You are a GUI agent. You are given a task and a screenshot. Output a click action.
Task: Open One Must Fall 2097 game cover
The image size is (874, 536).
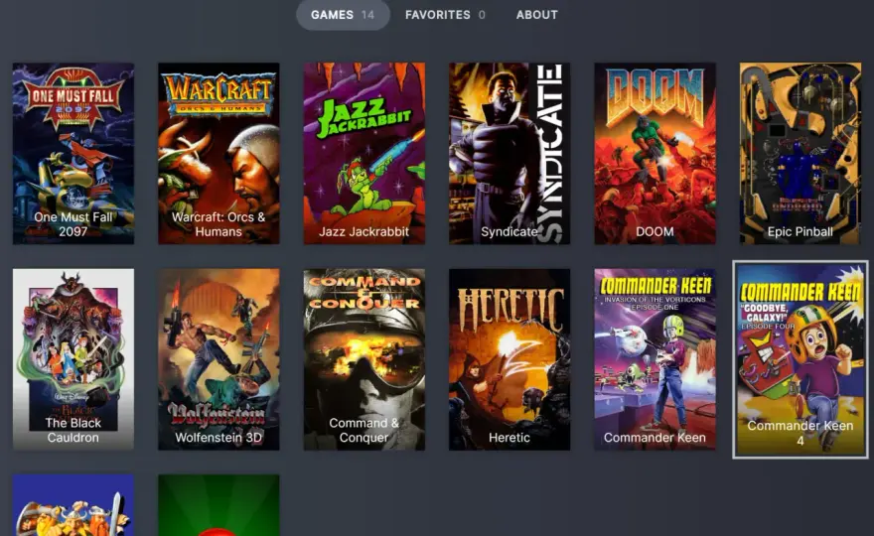tap(73, 153)
